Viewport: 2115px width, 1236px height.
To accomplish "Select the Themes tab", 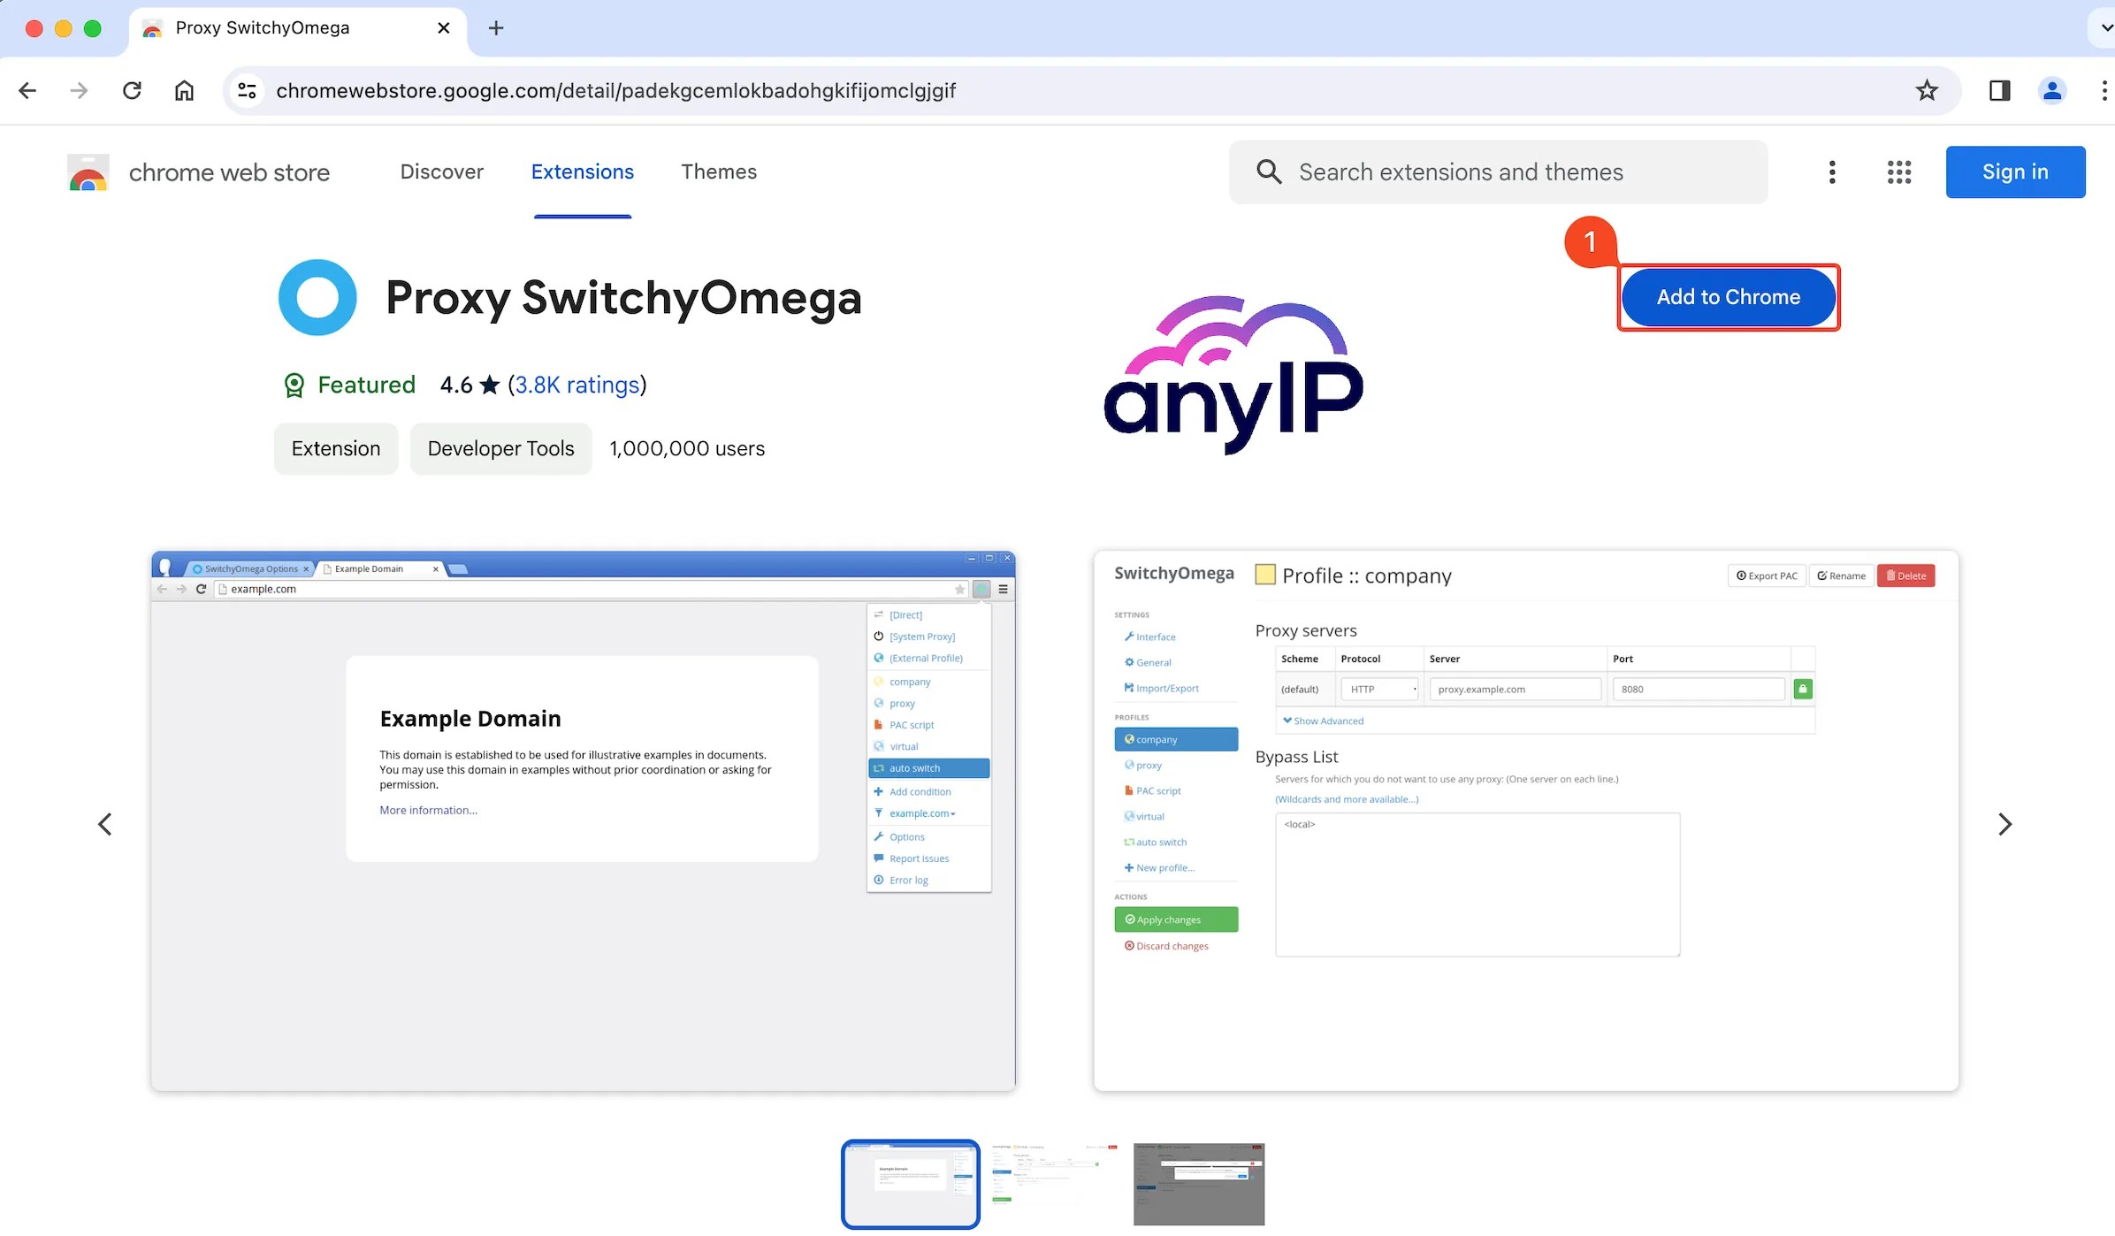I will coord(719,171).
